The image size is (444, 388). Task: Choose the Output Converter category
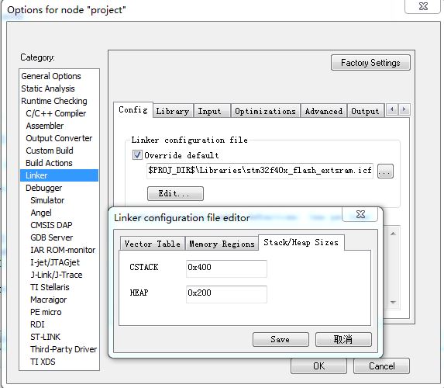point(59,138)
